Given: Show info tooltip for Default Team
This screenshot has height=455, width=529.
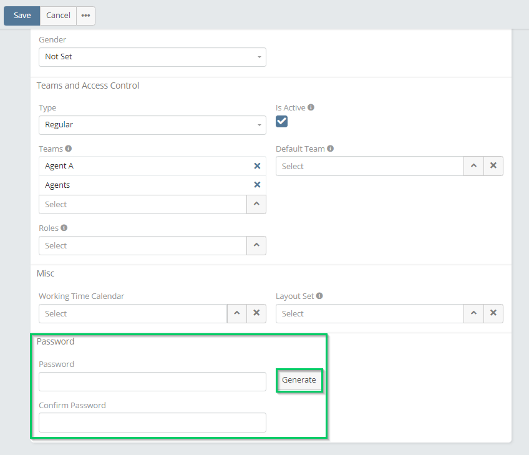Looking at the screenshot, I should tap(330, 149).
